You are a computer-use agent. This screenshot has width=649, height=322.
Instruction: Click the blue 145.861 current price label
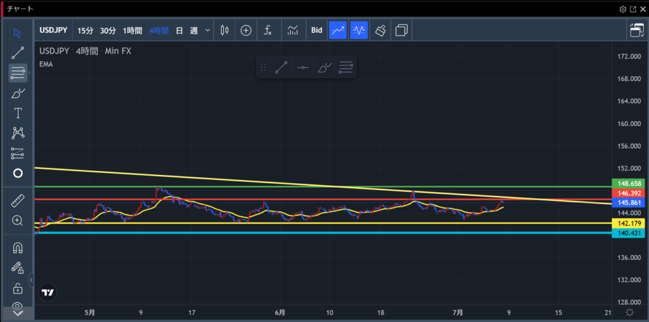click(x=628, y=202)
